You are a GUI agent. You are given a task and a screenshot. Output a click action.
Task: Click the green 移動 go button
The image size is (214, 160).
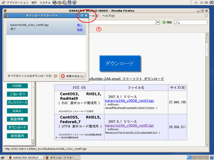click(x=167, y=22)
